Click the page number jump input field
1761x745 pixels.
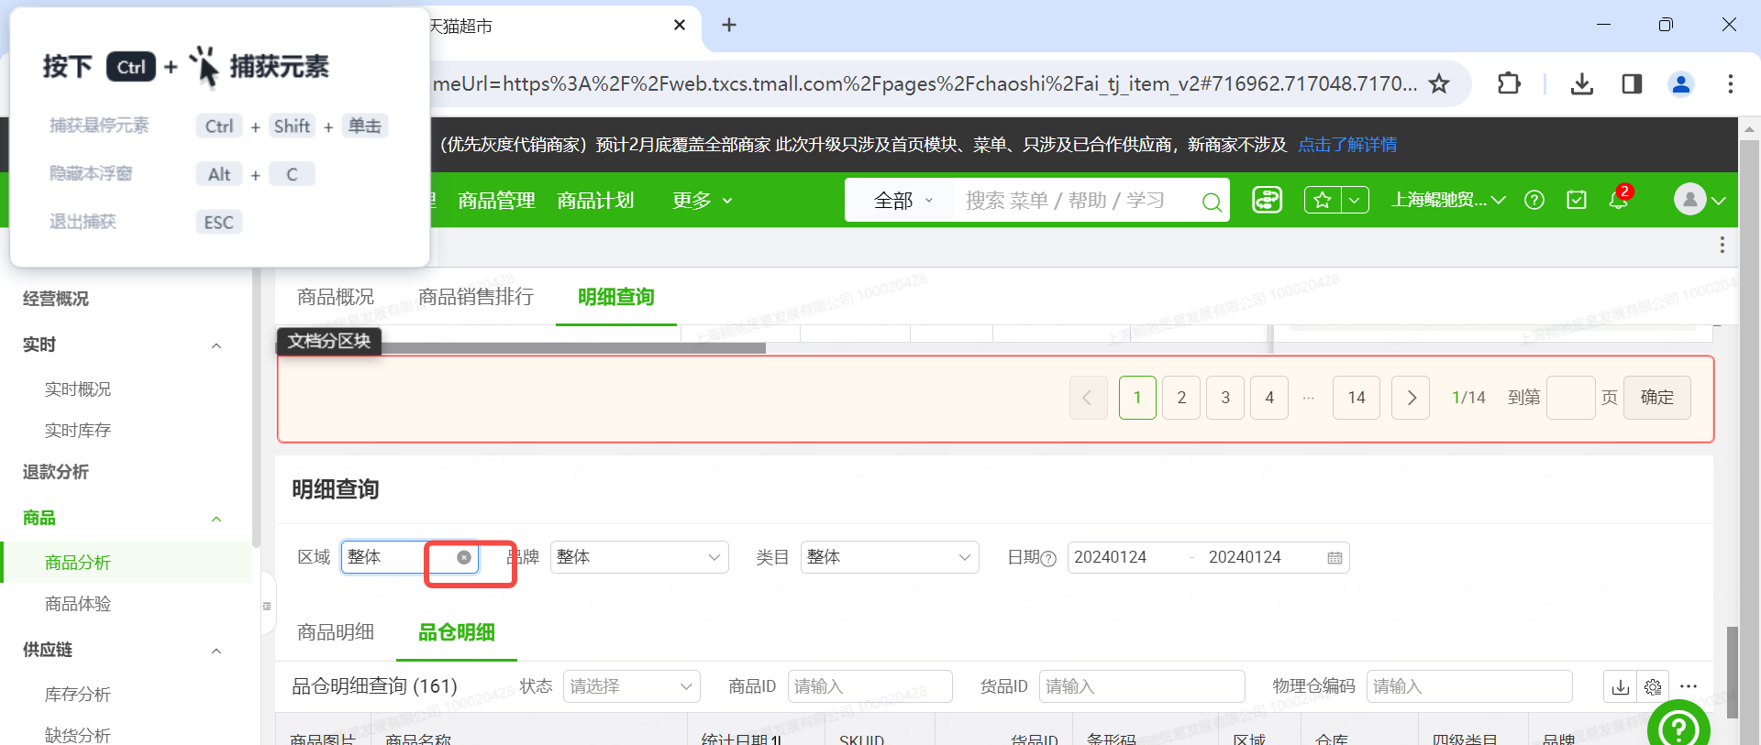[x=1570, y=398]
